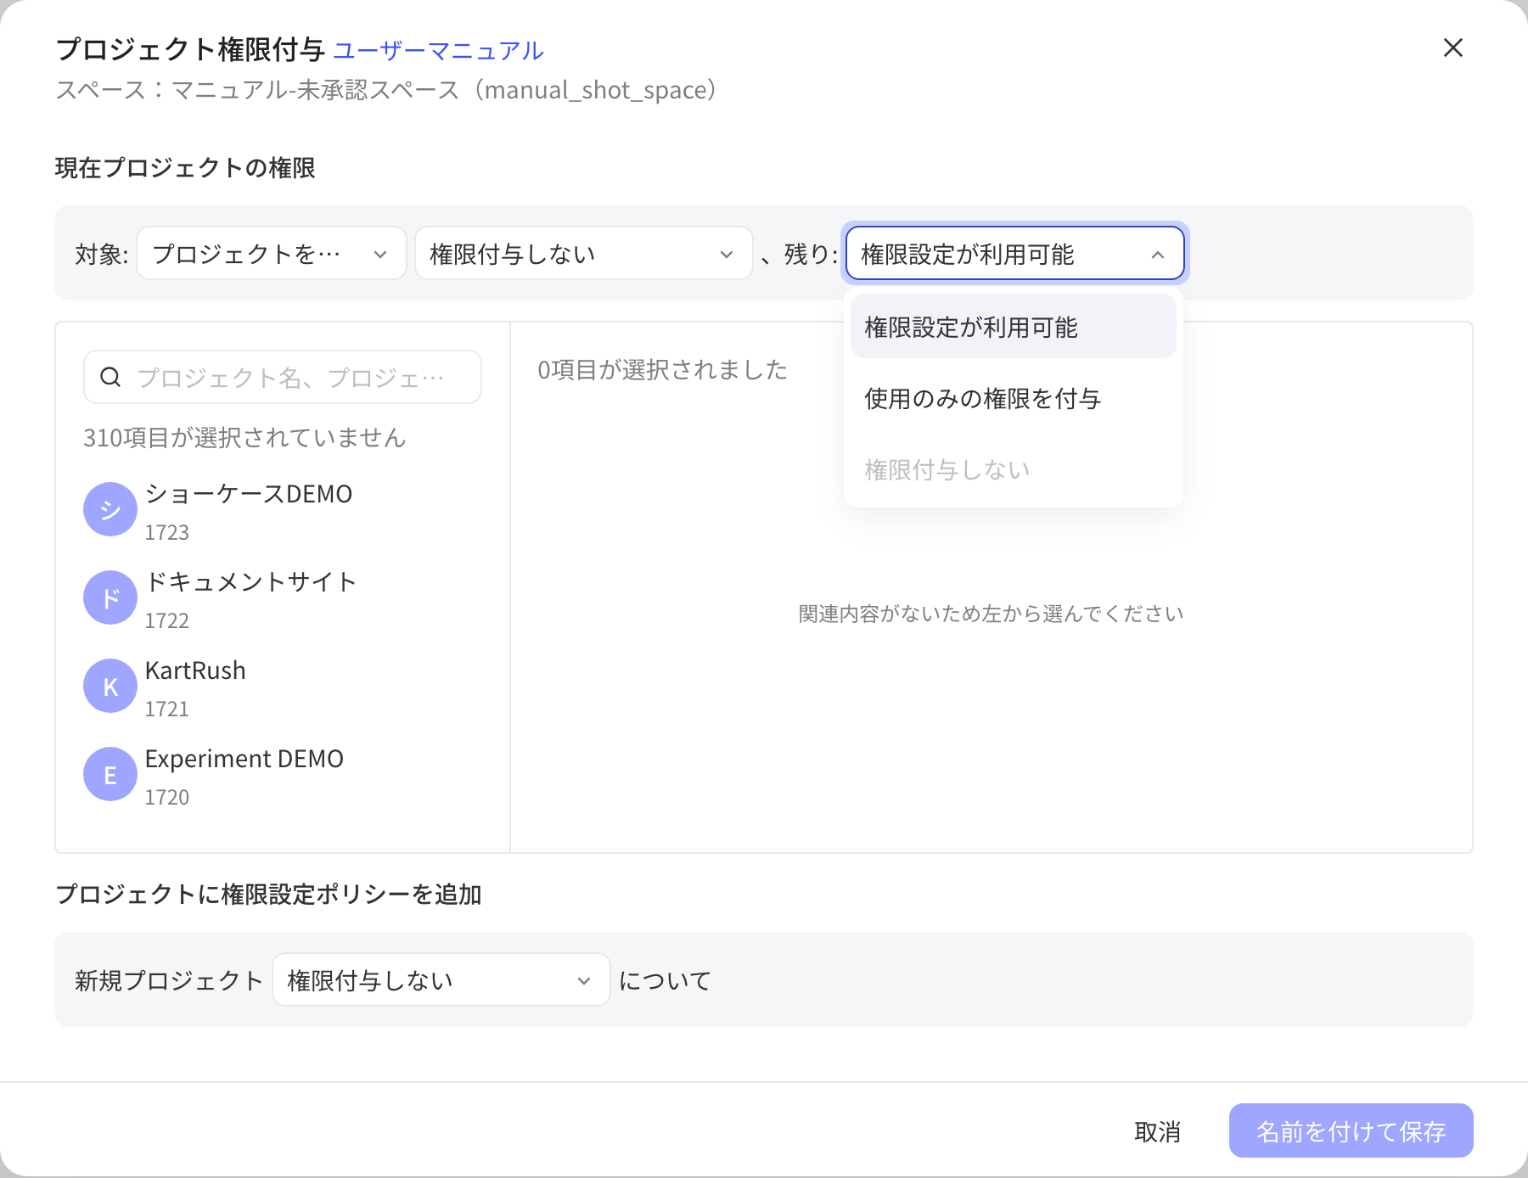Select the ショーケースDEMO project avatar
This screenshot has height=1178, width=1528.
click(110, 509)
